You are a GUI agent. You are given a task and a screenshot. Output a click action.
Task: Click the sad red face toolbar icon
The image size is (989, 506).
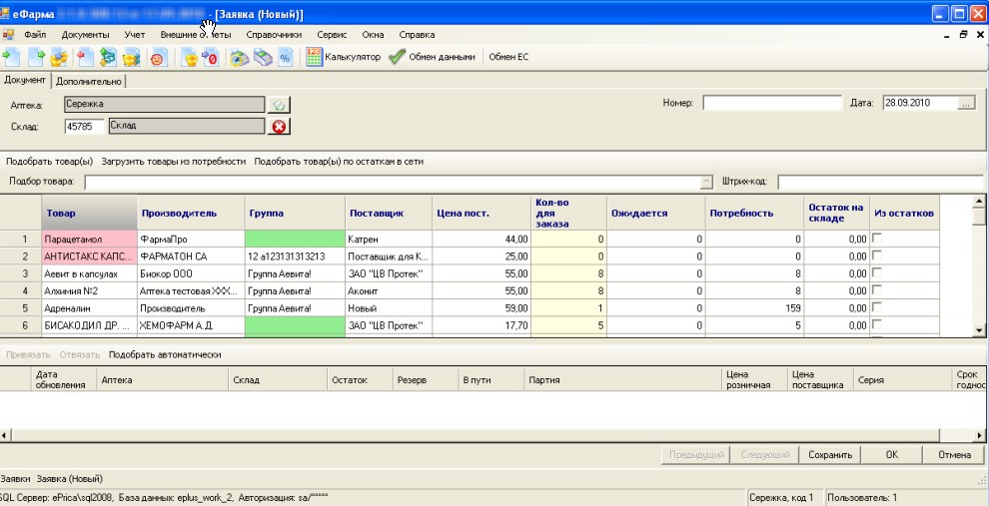(x=158, y=58)
